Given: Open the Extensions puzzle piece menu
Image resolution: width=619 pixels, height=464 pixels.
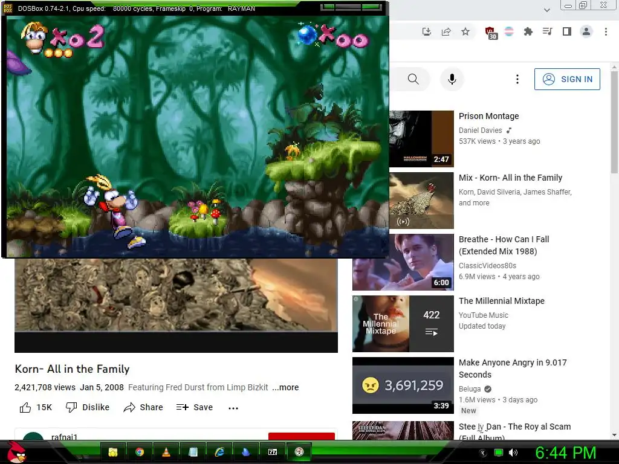Looking at the screenshot, I should pos(528,31).
